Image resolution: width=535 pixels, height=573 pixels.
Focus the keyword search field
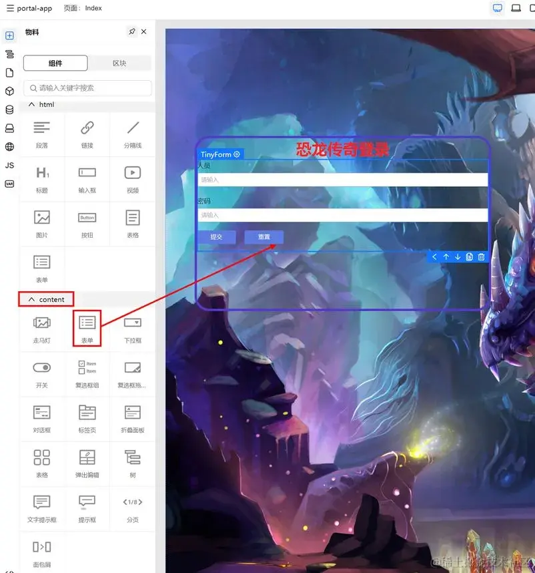(x=87, y=88)
